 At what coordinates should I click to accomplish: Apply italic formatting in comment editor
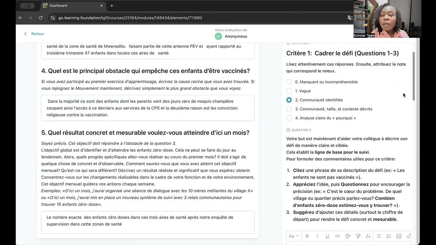click(x=317, y=236)
